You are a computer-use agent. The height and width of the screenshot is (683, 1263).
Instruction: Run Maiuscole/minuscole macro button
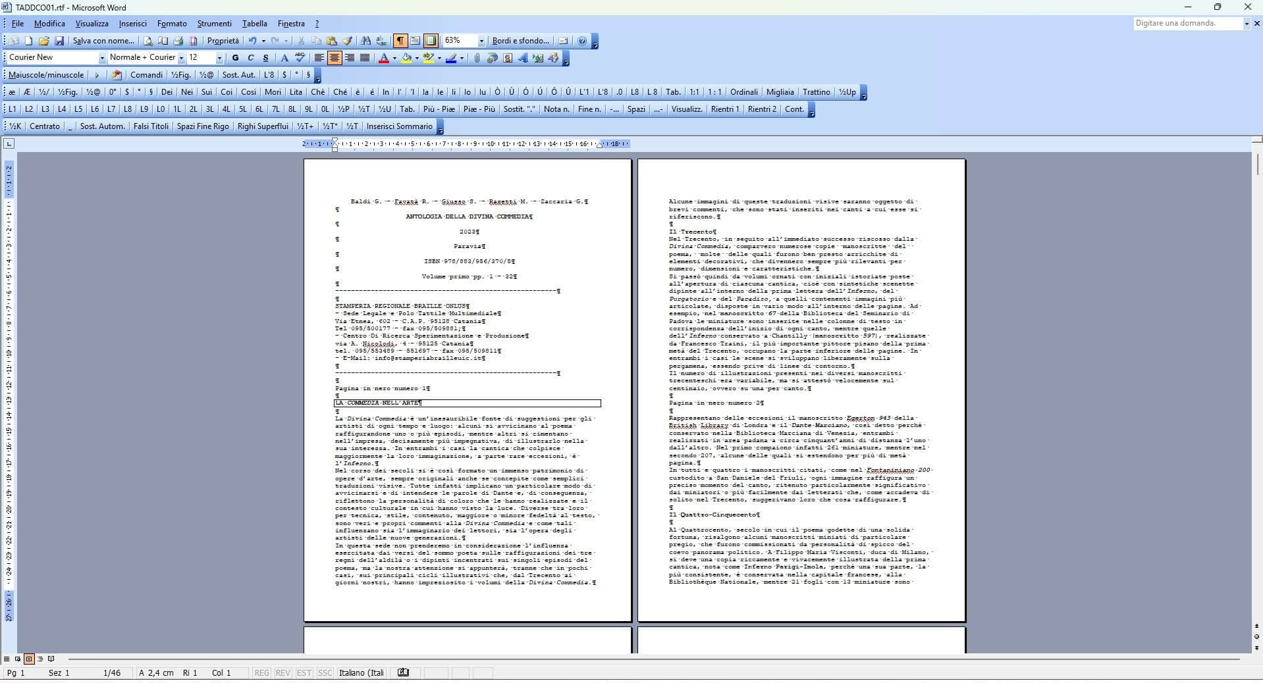pos(46,75)
